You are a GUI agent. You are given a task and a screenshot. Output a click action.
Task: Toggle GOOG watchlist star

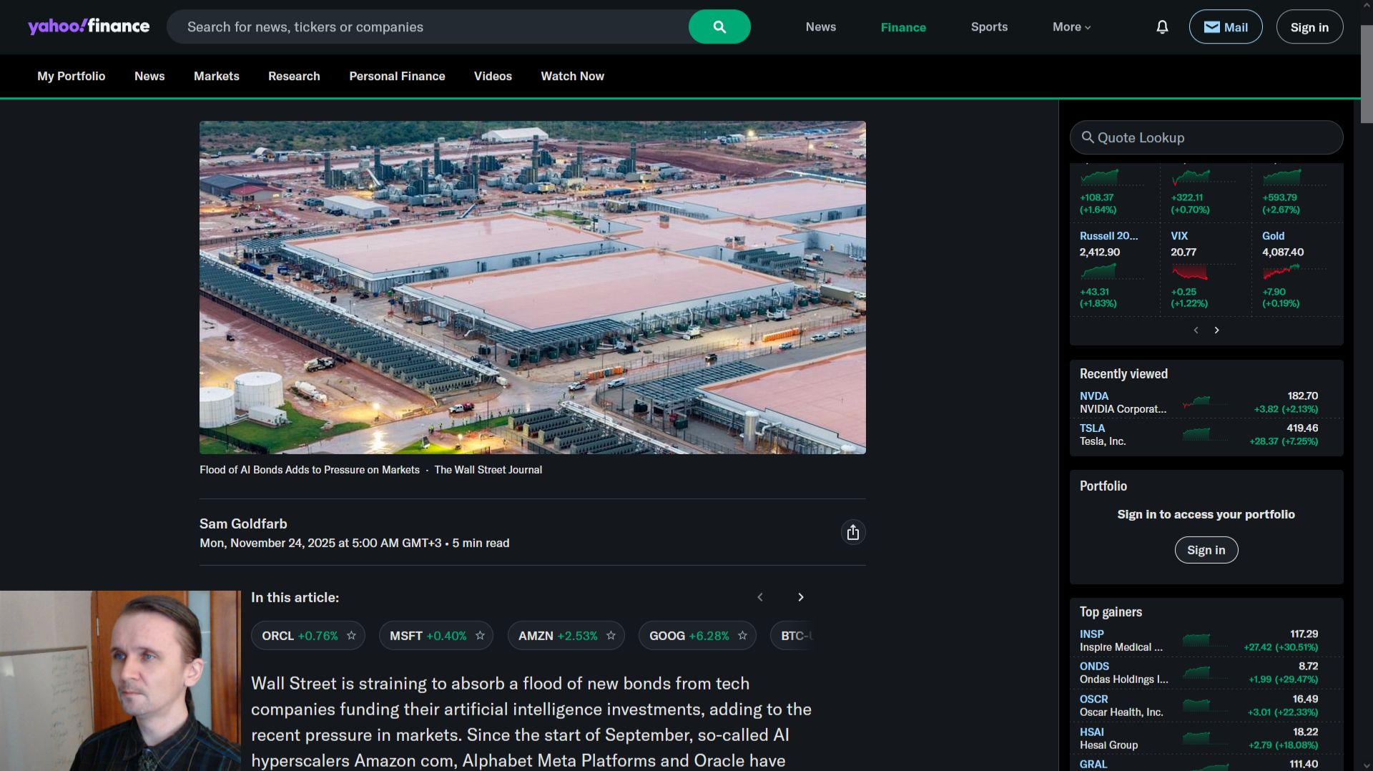742,635
